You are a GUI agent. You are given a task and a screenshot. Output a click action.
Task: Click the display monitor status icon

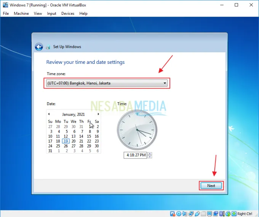point(209,214)
